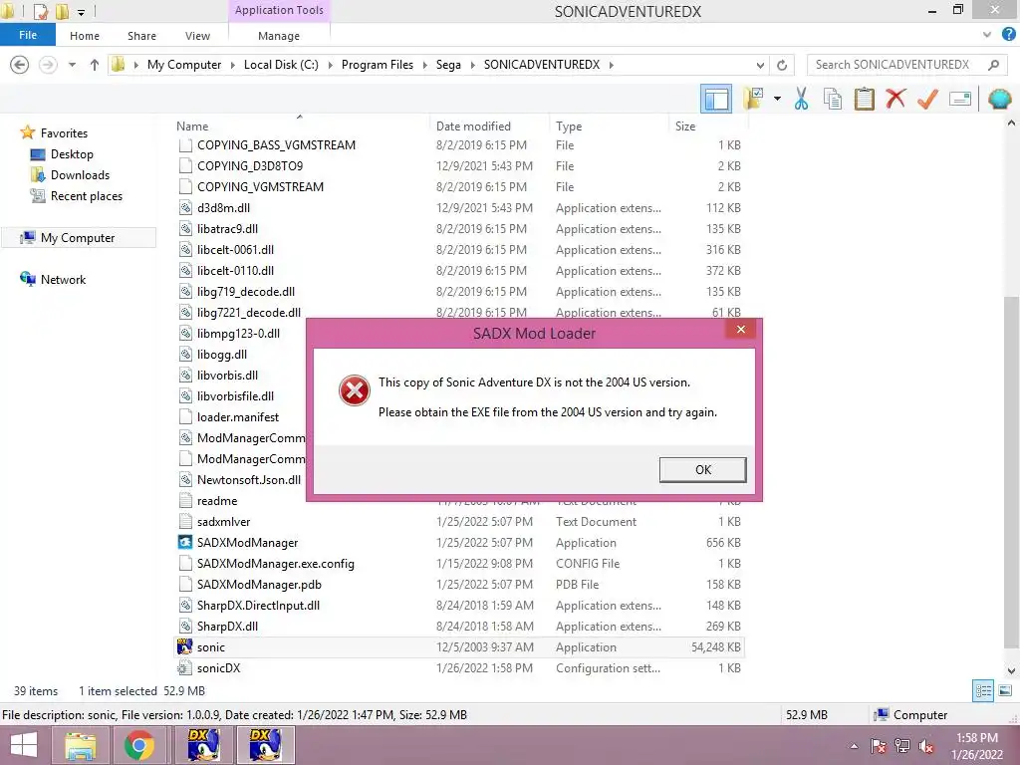Click the red X Delete icon
The width and height of the screenshot is (1020, 765).
tap(895, 99)
